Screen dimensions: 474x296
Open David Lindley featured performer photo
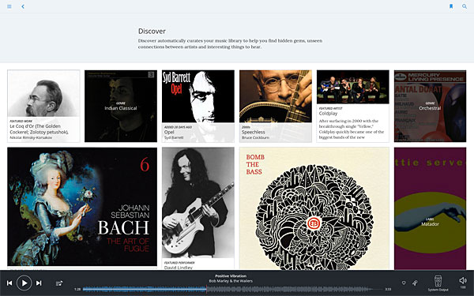coord(198,202)
